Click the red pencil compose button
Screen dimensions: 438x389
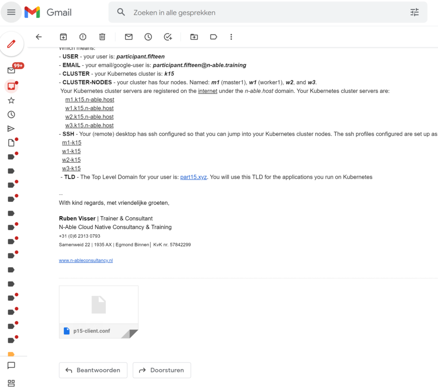[x=12, y=44]
